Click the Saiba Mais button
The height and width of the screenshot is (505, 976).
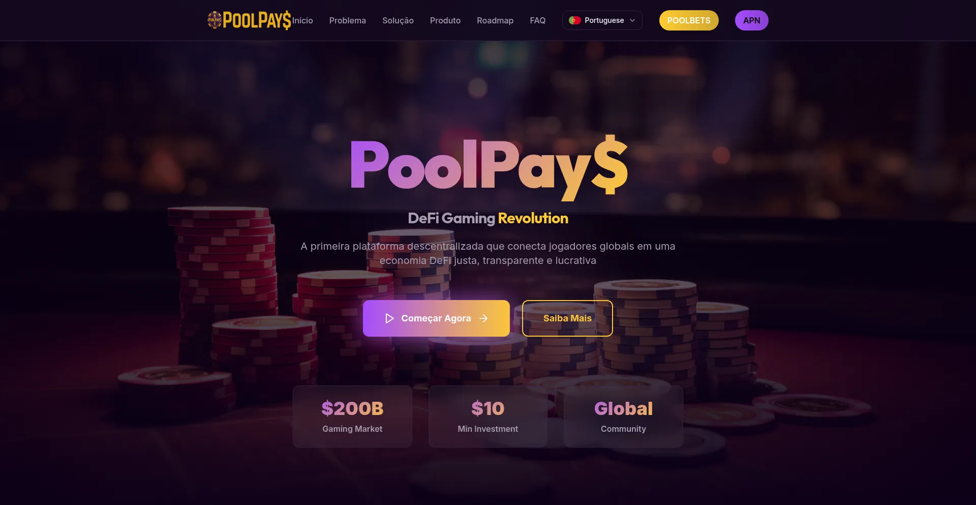click(x=567, y=318)
